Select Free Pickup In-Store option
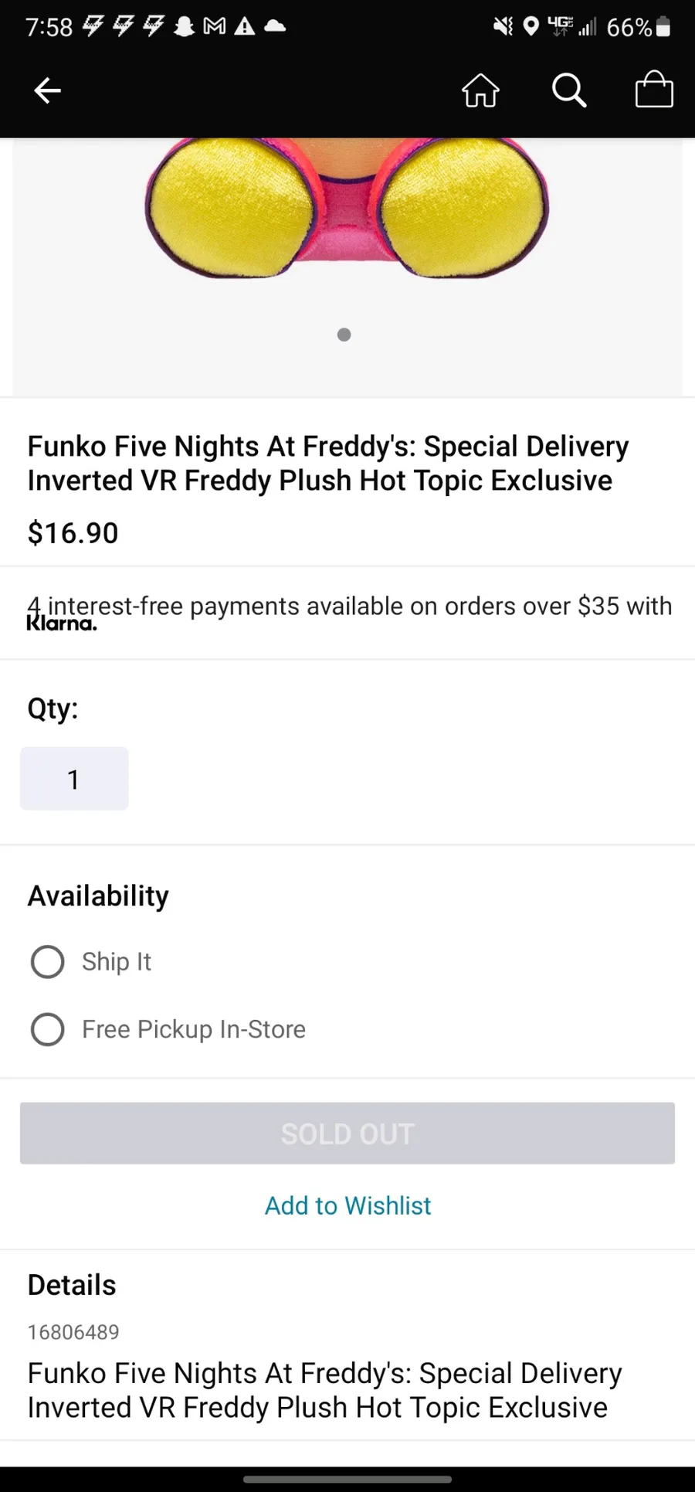The height and width of the screenshot is (1492, 695). click(x=48, y=1029)
